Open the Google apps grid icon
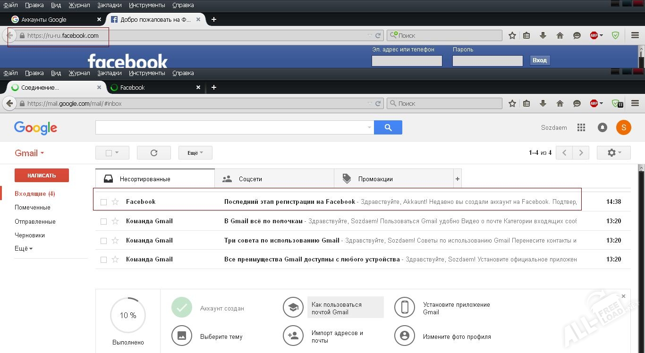The width and height of the screenshot is (645, 353). click(x=581, y=127)
